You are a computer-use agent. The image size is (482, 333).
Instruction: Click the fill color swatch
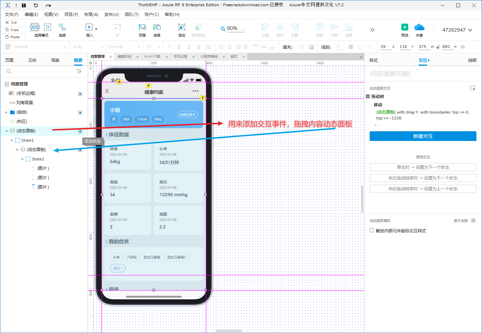[302, 47]
